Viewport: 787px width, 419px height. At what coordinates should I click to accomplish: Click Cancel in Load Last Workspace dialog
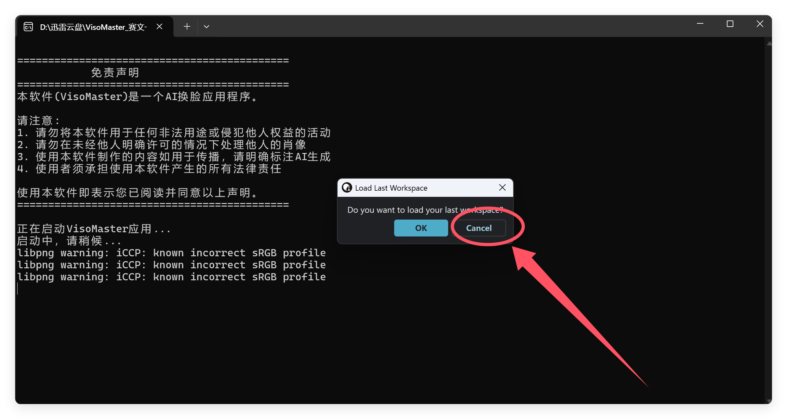click(x=479, y=228)
